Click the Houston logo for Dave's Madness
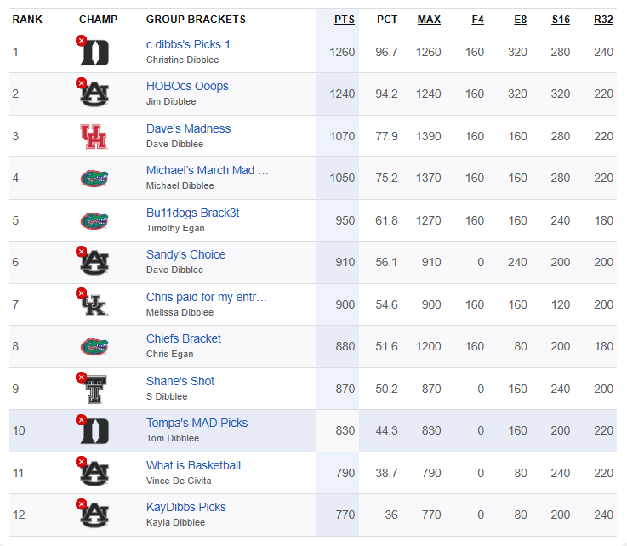This screenshot has height=546, width=627. [94, 136]
